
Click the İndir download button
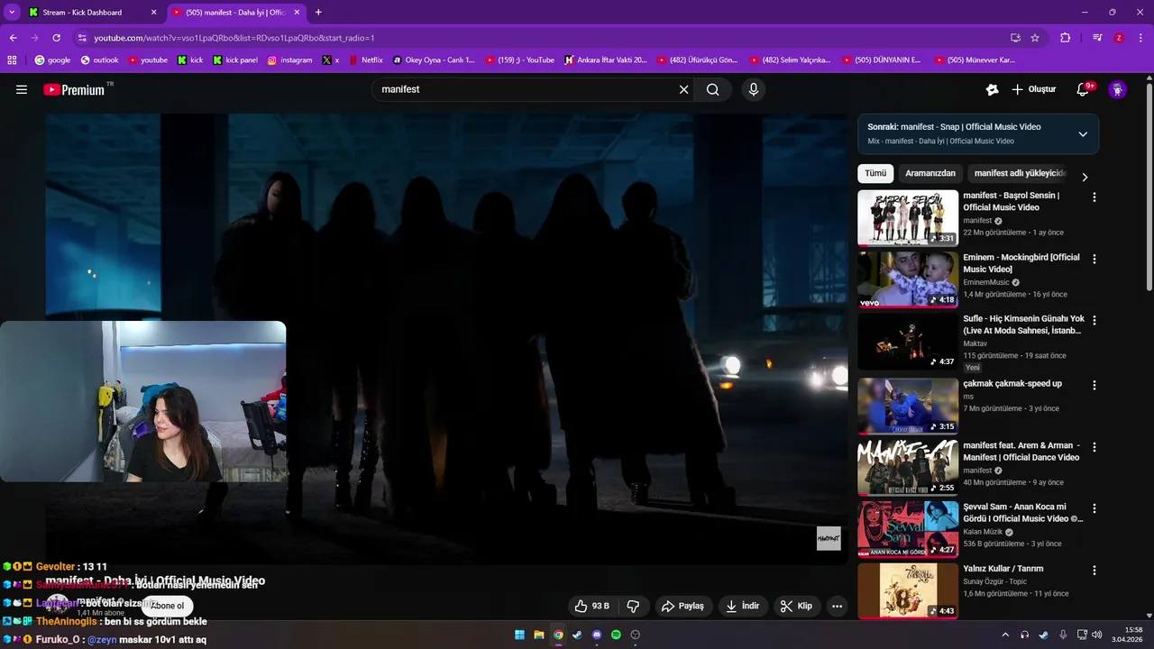tap(742, 606)
